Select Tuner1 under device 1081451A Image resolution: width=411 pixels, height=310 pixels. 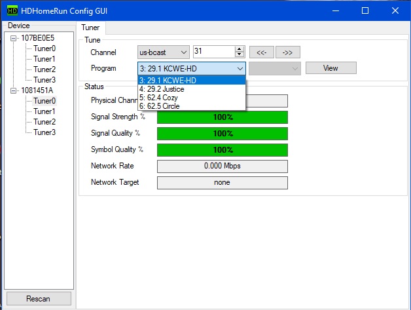(x=45, y=111)
